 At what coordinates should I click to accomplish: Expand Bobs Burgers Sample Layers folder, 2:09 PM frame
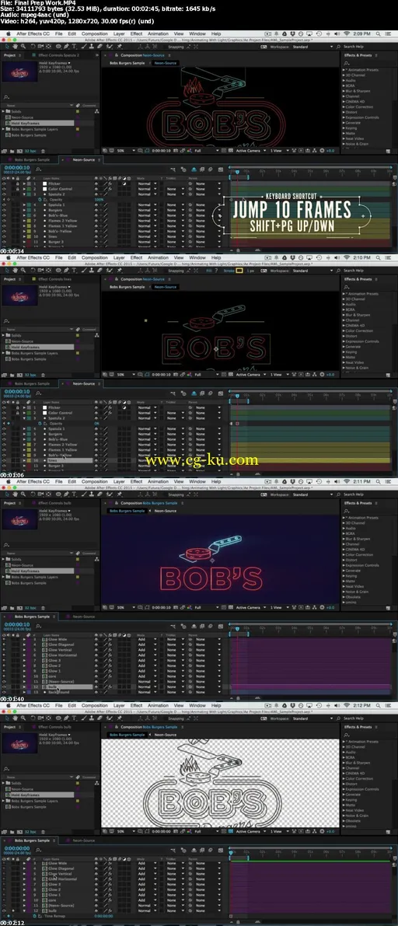click(x=4, y=129)
